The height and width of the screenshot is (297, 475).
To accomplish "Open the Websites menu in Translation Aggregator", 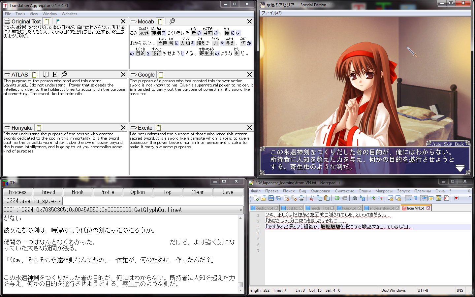I will pos(69,14).
